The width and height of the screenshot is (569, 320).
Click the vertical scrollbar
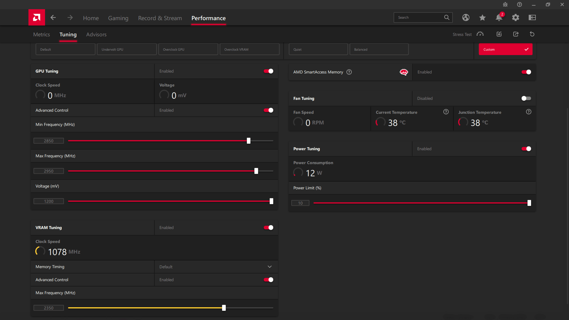point(568,206)
